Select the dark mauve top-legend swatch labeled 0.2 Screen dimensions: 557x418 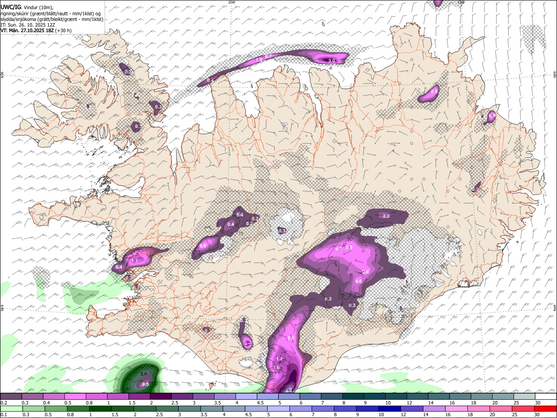click(11, 397)
